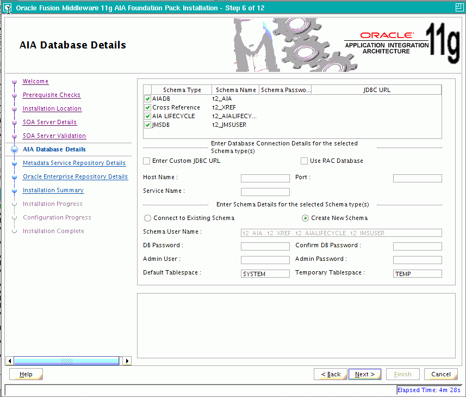This screenshot has width=466, height=397.
Task: Click the Schema Password column header
Action: point(285,90)
